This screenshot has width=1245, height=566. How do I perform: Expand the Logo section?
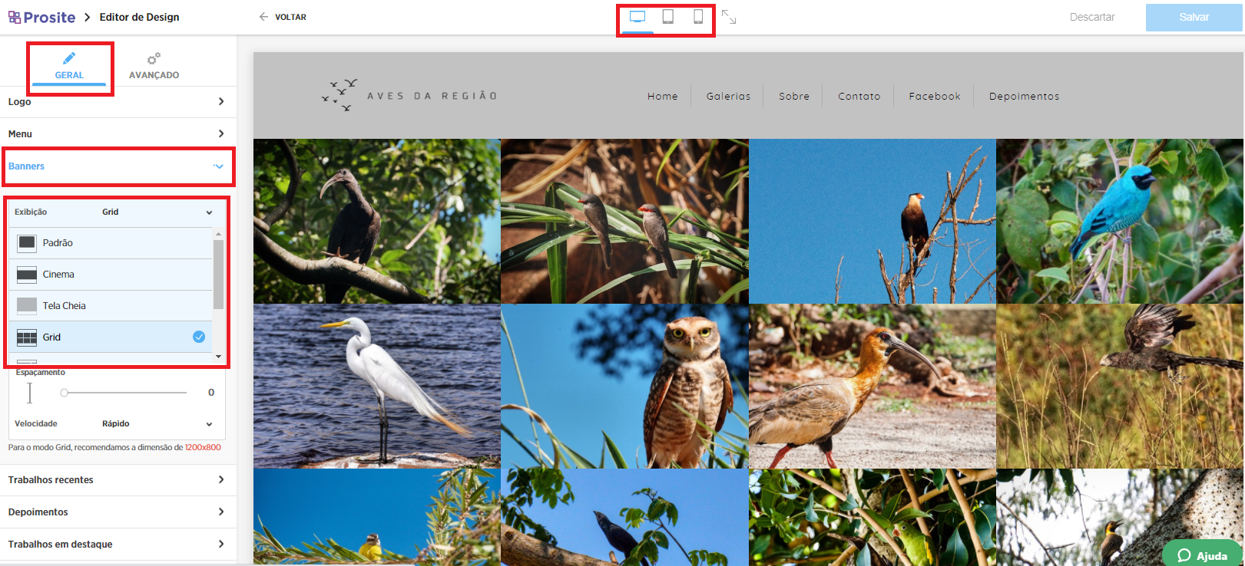[118, 101]
